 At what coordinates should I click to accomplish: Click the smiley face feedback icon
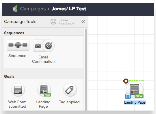(x=53, y=22)
